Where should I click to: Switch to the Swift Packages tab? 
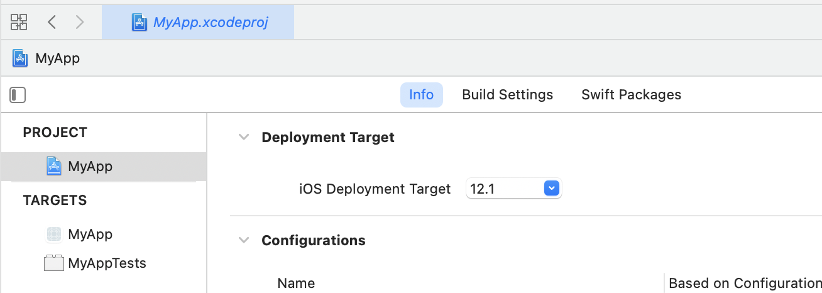pyautogui.click(x=631, y=94)
